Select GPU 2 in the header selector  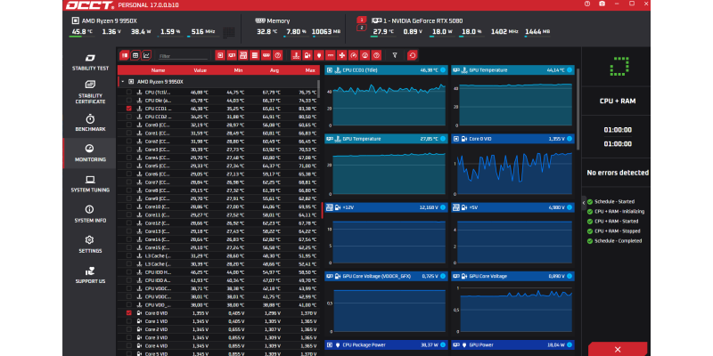click(362, 28)
